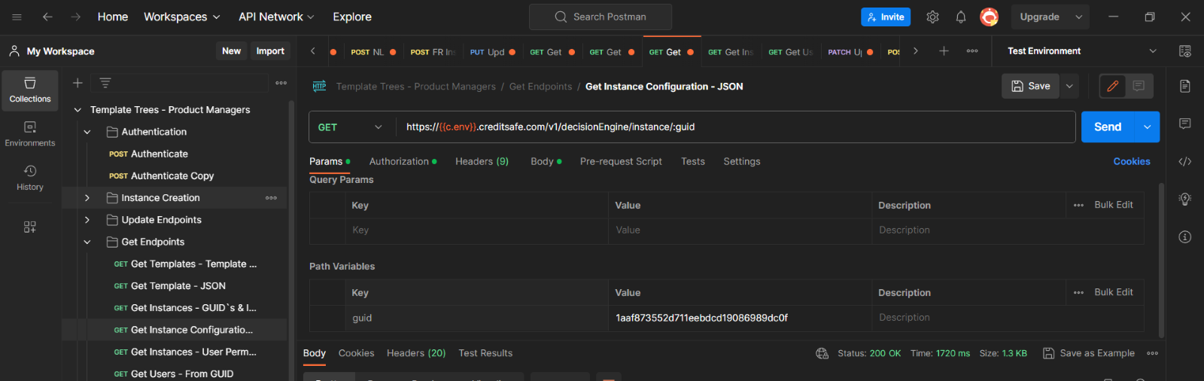Open the Pre-request Script tab
This screenshot has width=1204, height=381.
(621, 161)
